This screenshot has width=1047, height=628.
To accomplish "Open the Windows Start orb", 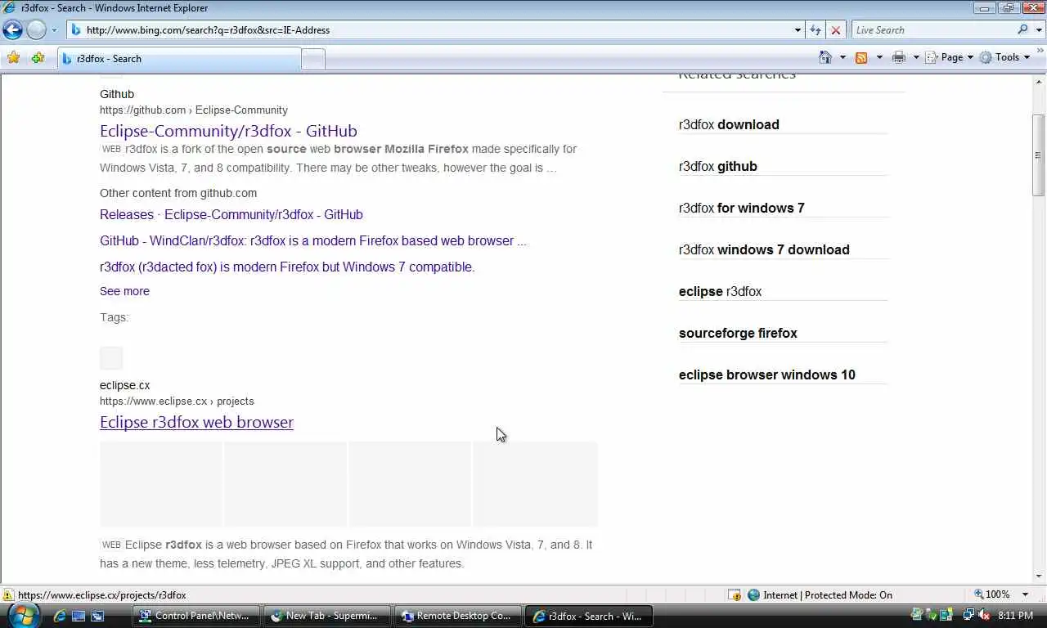I will click(x=22, y=615).
